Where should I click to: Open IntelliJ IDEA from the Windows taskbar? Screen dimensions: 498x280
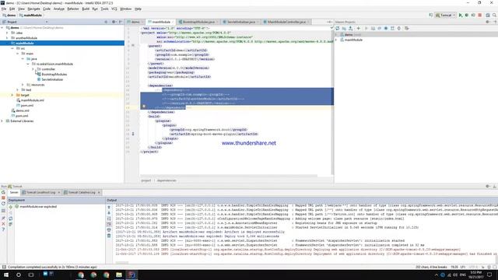(x=132, y=275)
